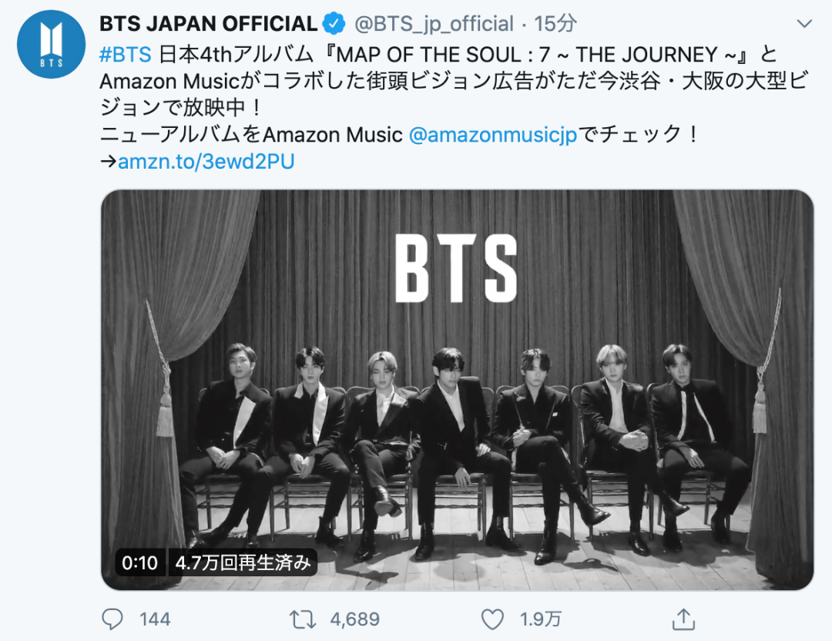
Task: Click the blue verified badge
Action: pos(334,24)
